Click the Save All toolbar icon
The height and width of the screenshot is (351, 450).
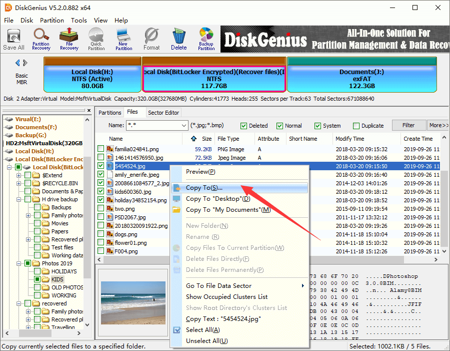click(x=13, y=39)
